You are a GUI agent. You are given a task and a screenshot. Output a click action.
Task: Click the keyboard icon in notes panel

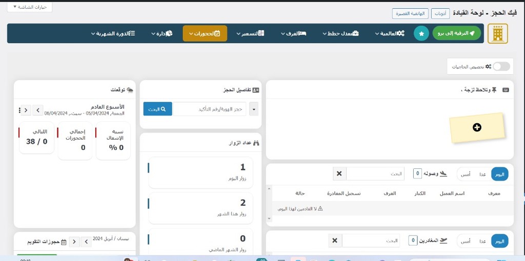click(506, 90)
